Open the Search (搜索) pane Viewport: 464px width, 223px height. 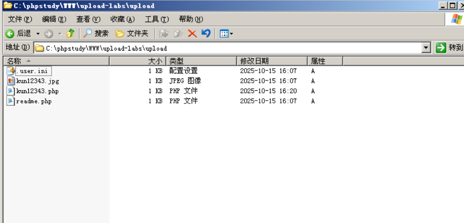tap(96, 34)
